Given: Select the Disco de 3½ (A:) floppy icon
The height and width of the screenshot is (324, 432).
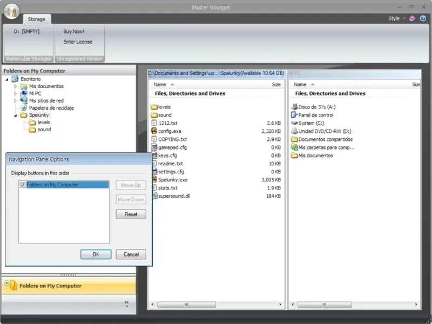Looking at the screenshot, I should [x=294, y=107].
